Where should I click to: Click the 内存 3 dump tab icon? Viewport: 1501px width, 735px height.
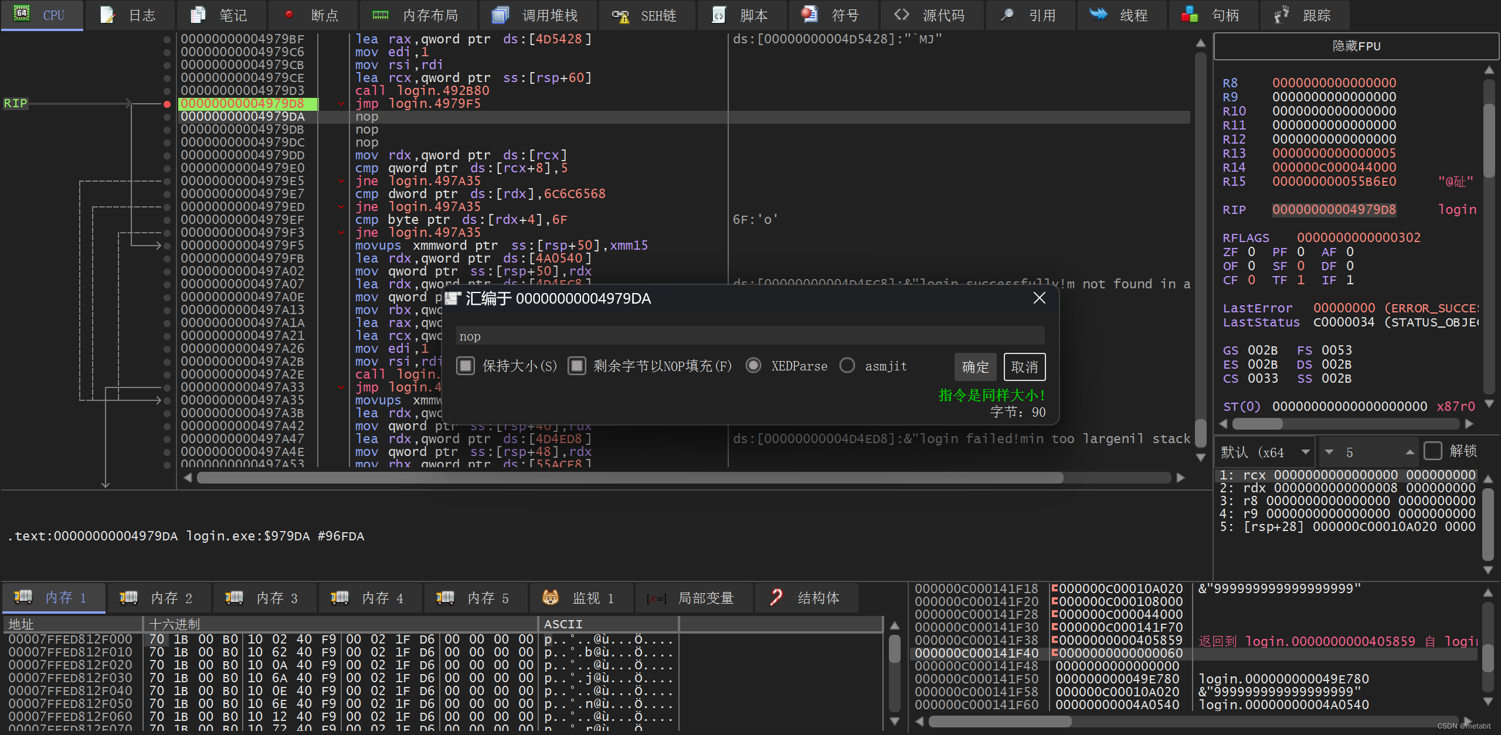234,597
